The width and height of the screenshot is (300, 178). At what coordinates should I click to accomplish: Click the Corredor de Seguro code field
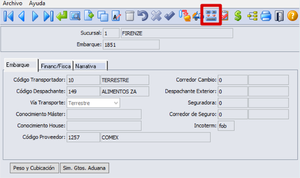tap(233, 114)
